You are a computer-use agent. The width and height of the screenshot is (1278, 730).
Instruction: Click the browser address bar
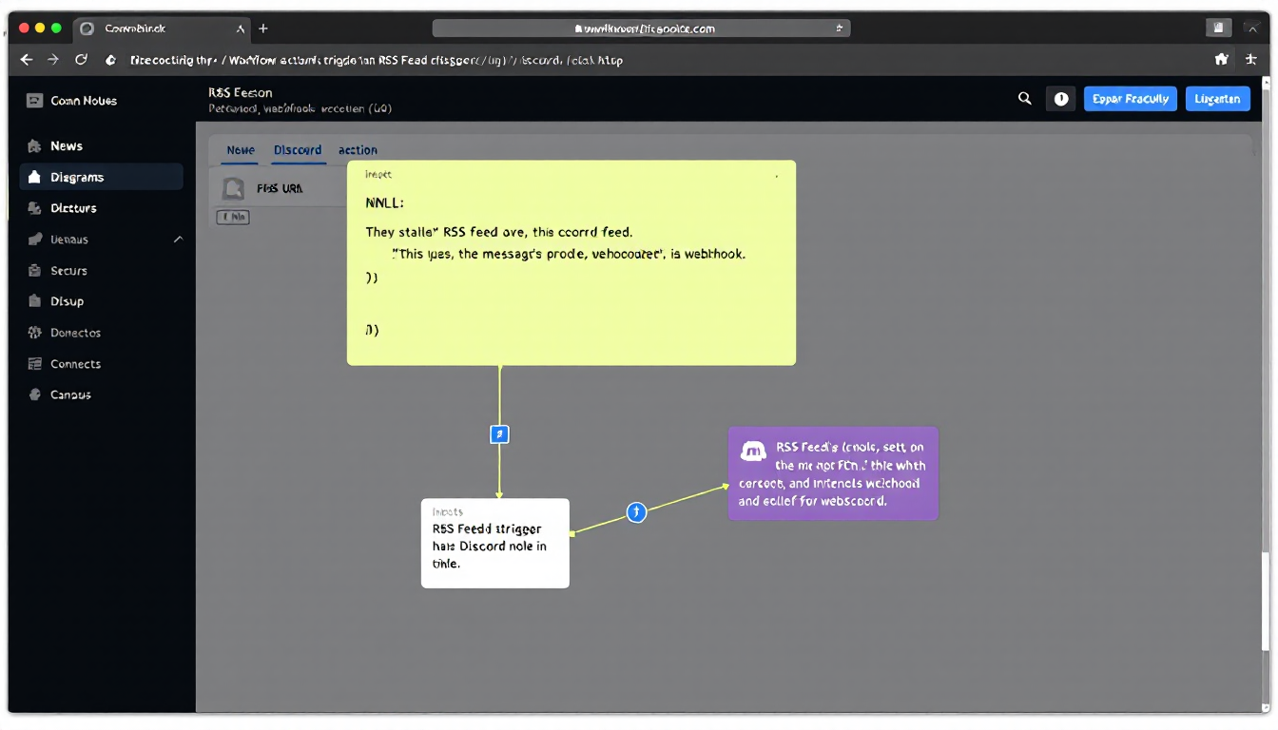(641, 29)
